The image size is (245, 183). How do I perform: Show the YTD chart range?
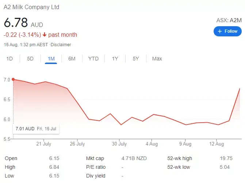pos(93,59)
